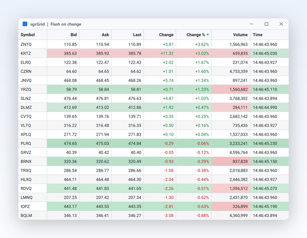Click BQLM change percent -0.88%

(x=193, y=215)
